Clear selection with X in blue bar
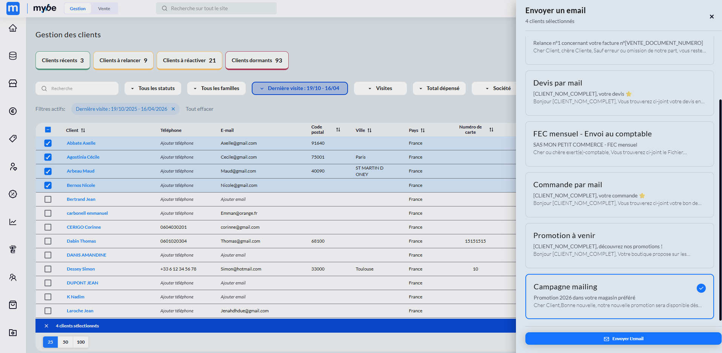This screenshot has height=353, width=722. [46, 326]
